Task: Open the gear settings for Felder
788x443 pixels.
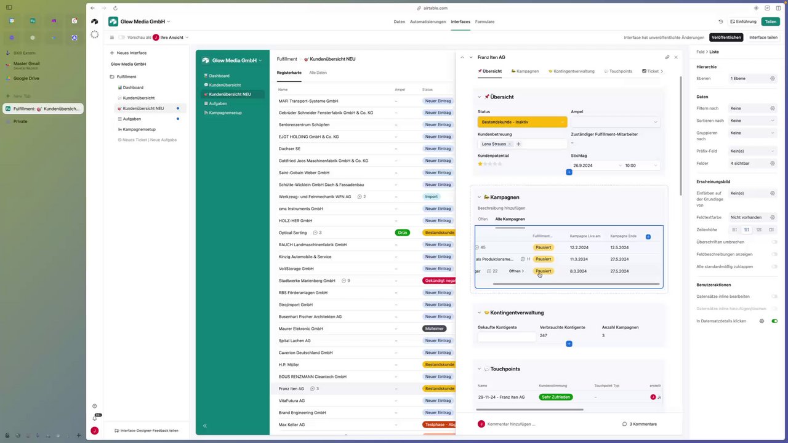Action: (773, 164)
